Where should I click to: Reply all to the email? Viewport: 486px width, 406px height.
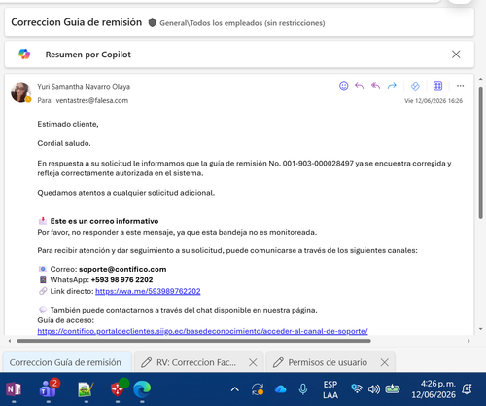[x=375, y=86]
